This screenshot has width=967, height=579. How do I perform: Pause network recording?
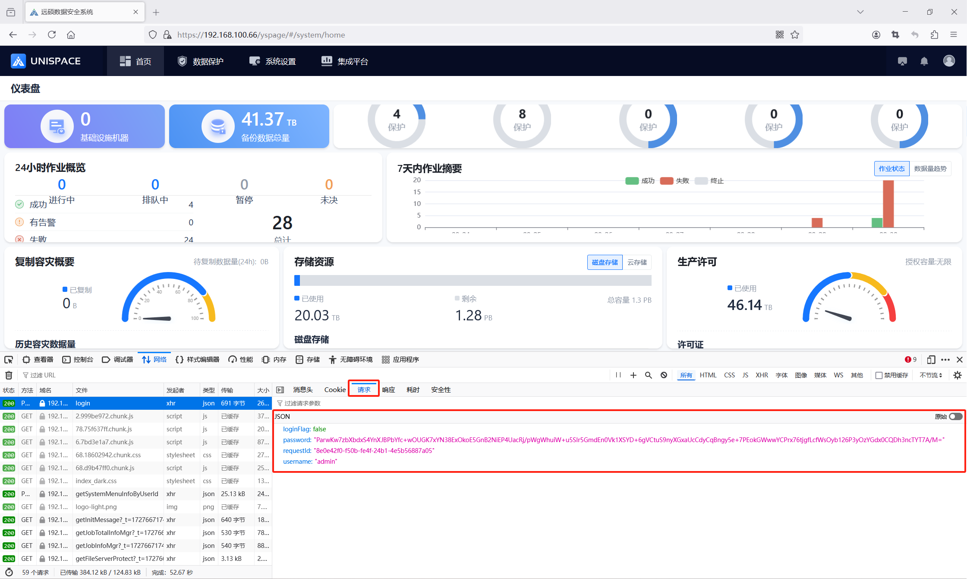pos(618,375)
